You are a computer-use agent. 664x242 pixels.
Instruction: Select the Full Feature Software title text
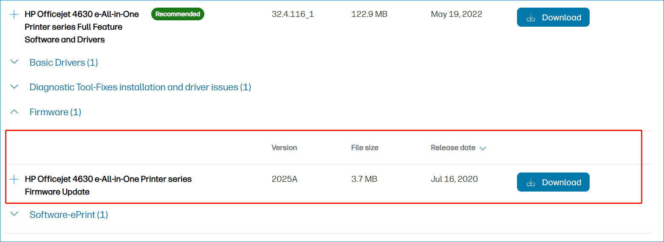tap(82, 27)
